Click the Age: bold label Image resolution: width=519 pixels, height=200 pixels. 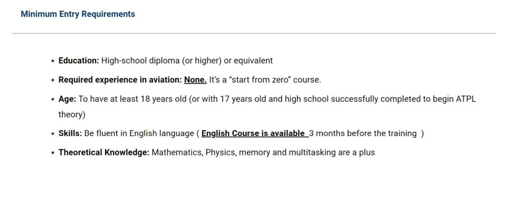click(67, 99)
